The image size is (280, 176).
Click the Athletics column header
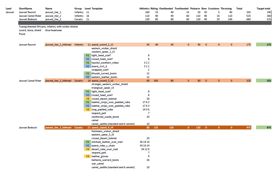(x=144, y=8)
